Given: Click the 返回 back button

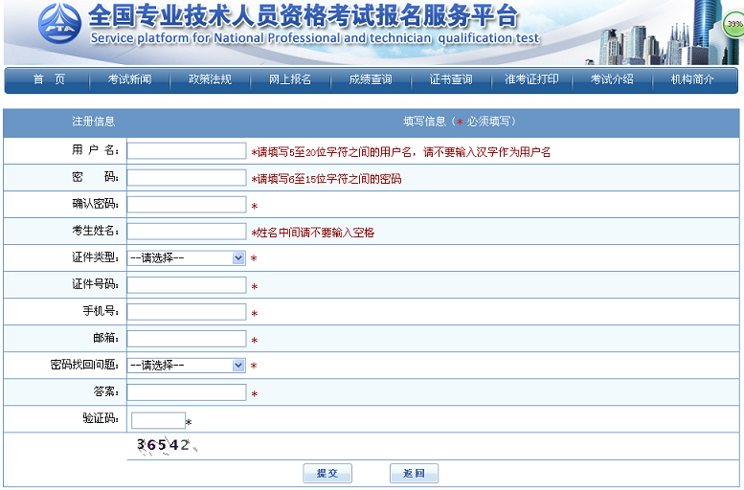Looking at the screenshot, I should (414, 473).
